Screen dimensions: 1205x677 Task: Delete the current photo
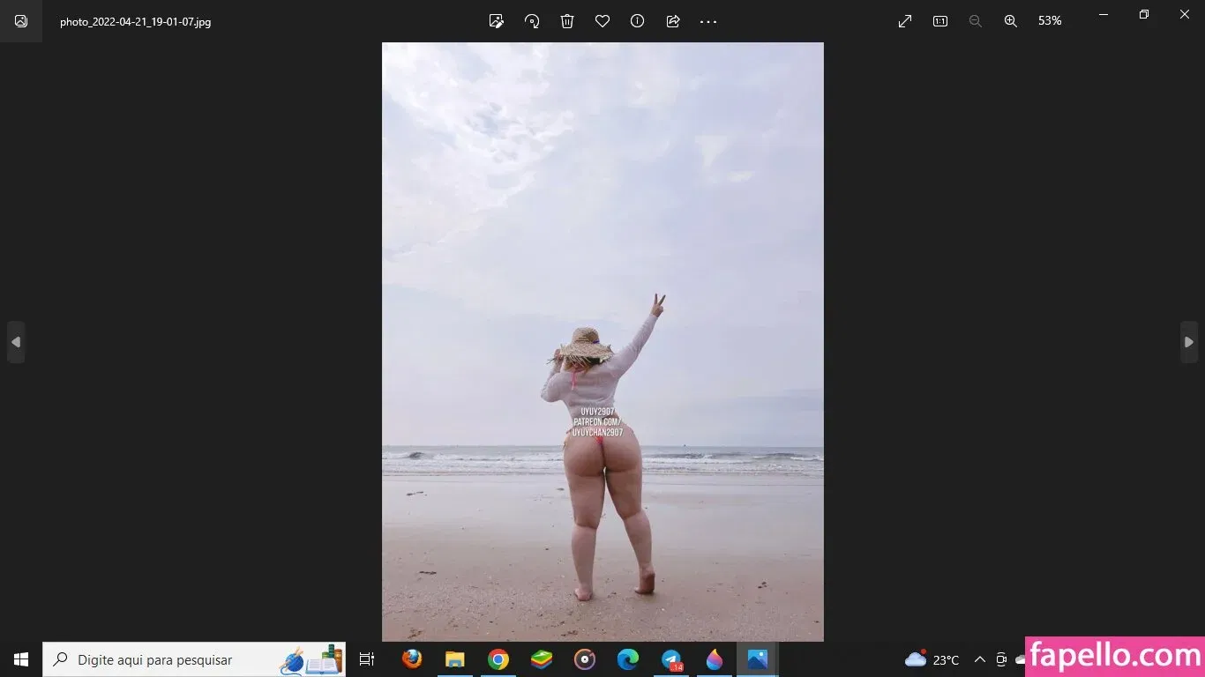(x=566, y=21)
